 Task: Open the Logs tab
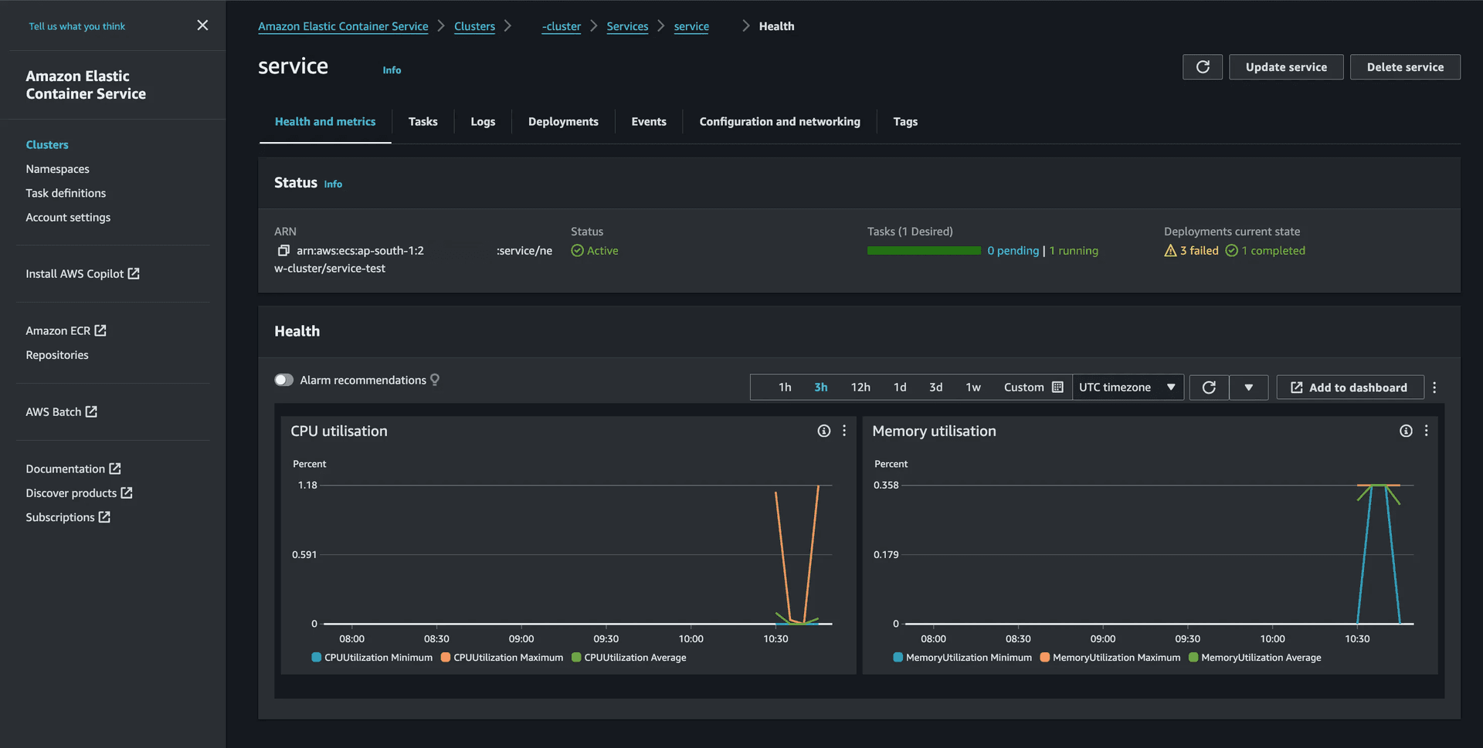(483, 122)
